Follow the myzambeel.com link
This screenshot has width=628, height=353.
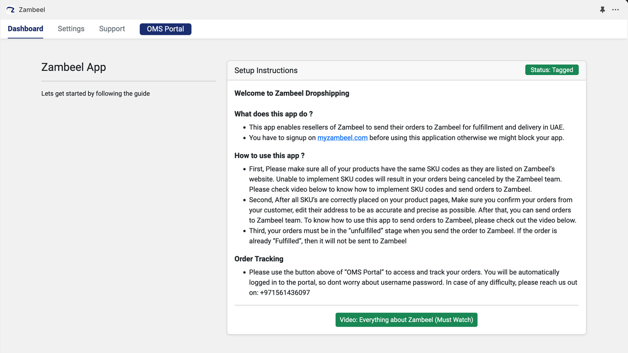pos(342,138)
